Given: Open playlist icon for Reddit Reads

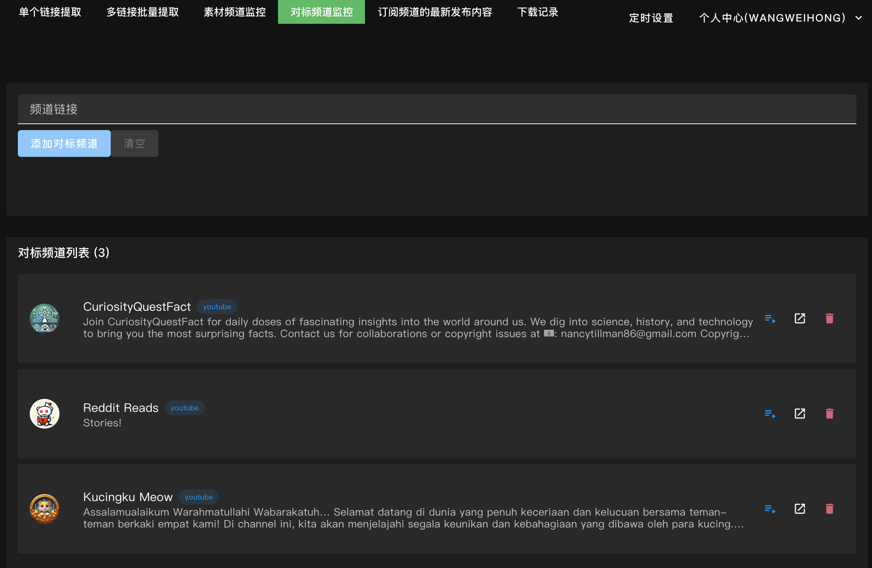Looking at the screenshot, I should tap(770, 414).
